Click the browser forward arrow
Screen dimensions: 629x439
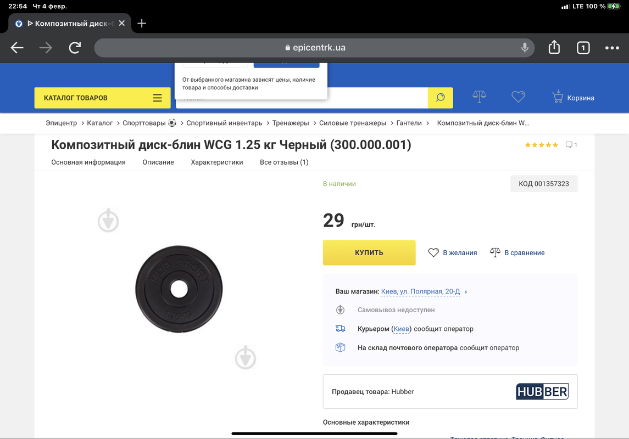46,48
